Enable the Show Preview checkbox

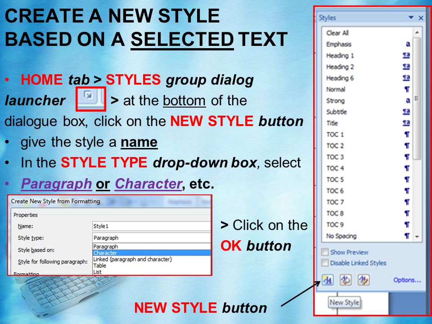325,252
